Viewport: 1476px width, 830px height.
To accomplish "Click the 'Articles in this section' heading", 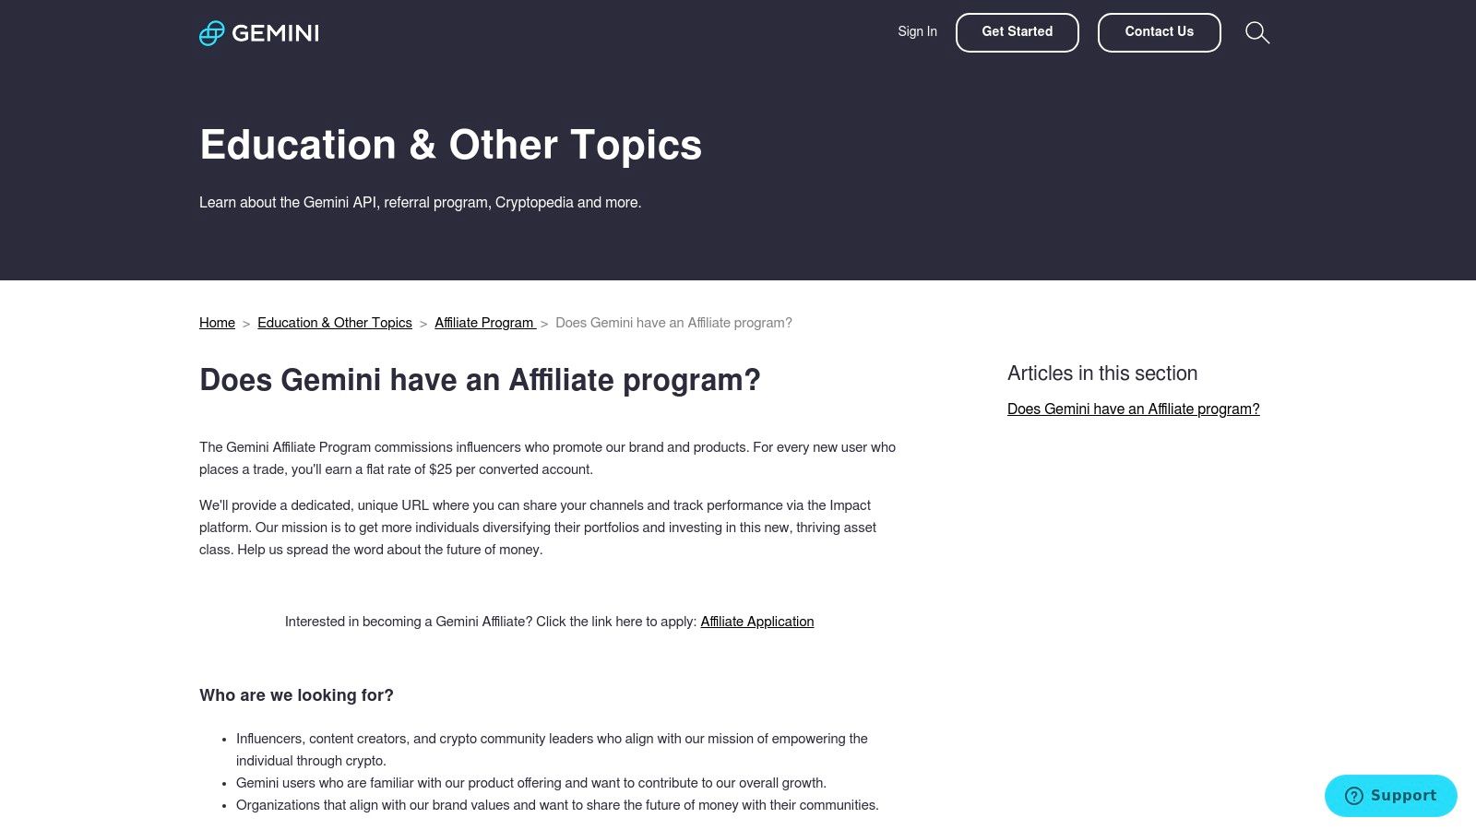I will (1102, 373).
